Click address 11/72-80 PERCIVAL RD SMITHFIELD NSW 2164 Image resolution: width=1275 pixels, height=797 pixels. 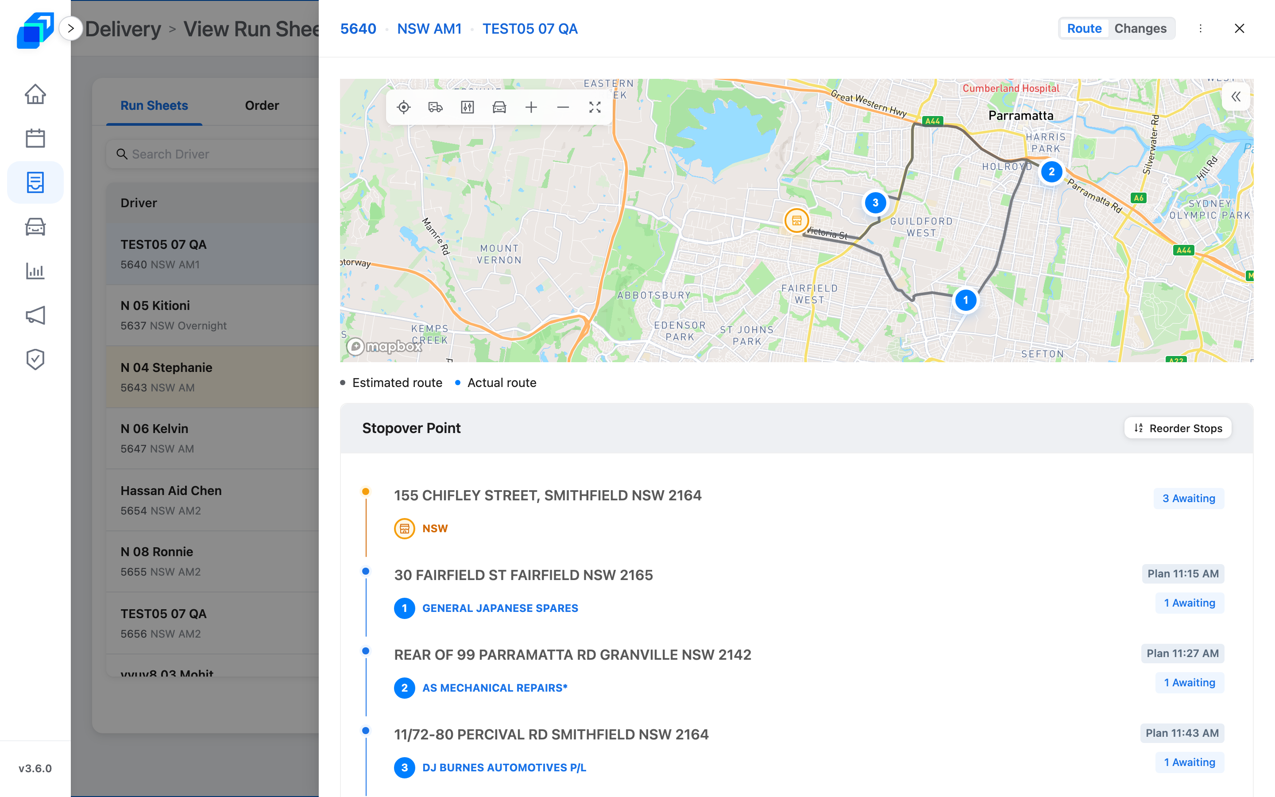pyautogui.click(x=552, y=734)
